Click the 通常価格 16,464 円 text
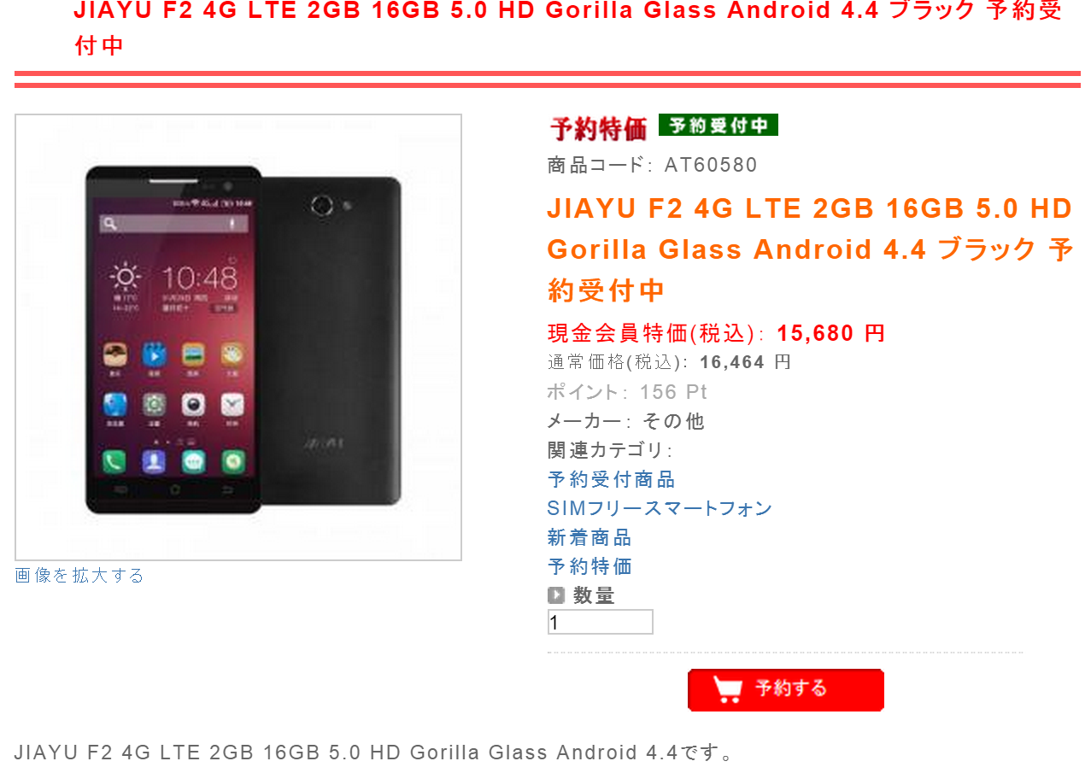1091x773 pixels. (x=669, y=362)
